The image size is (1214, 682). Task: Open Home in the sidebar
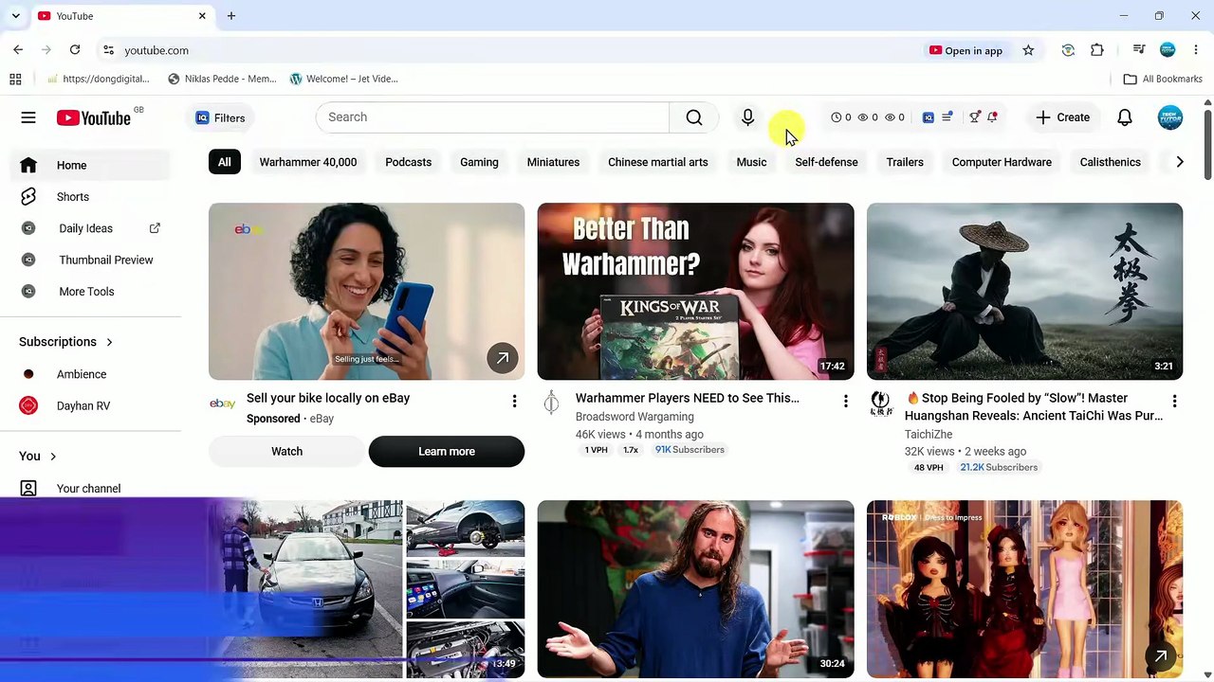[x=90, y=165]
